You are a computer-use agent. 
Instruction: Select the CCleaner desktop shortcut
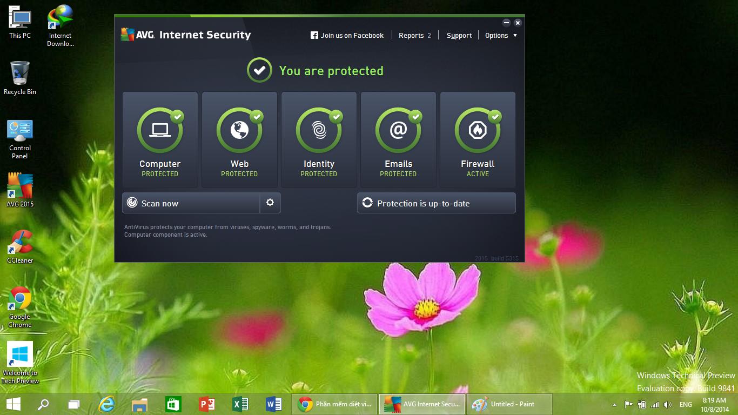(20, 247)
